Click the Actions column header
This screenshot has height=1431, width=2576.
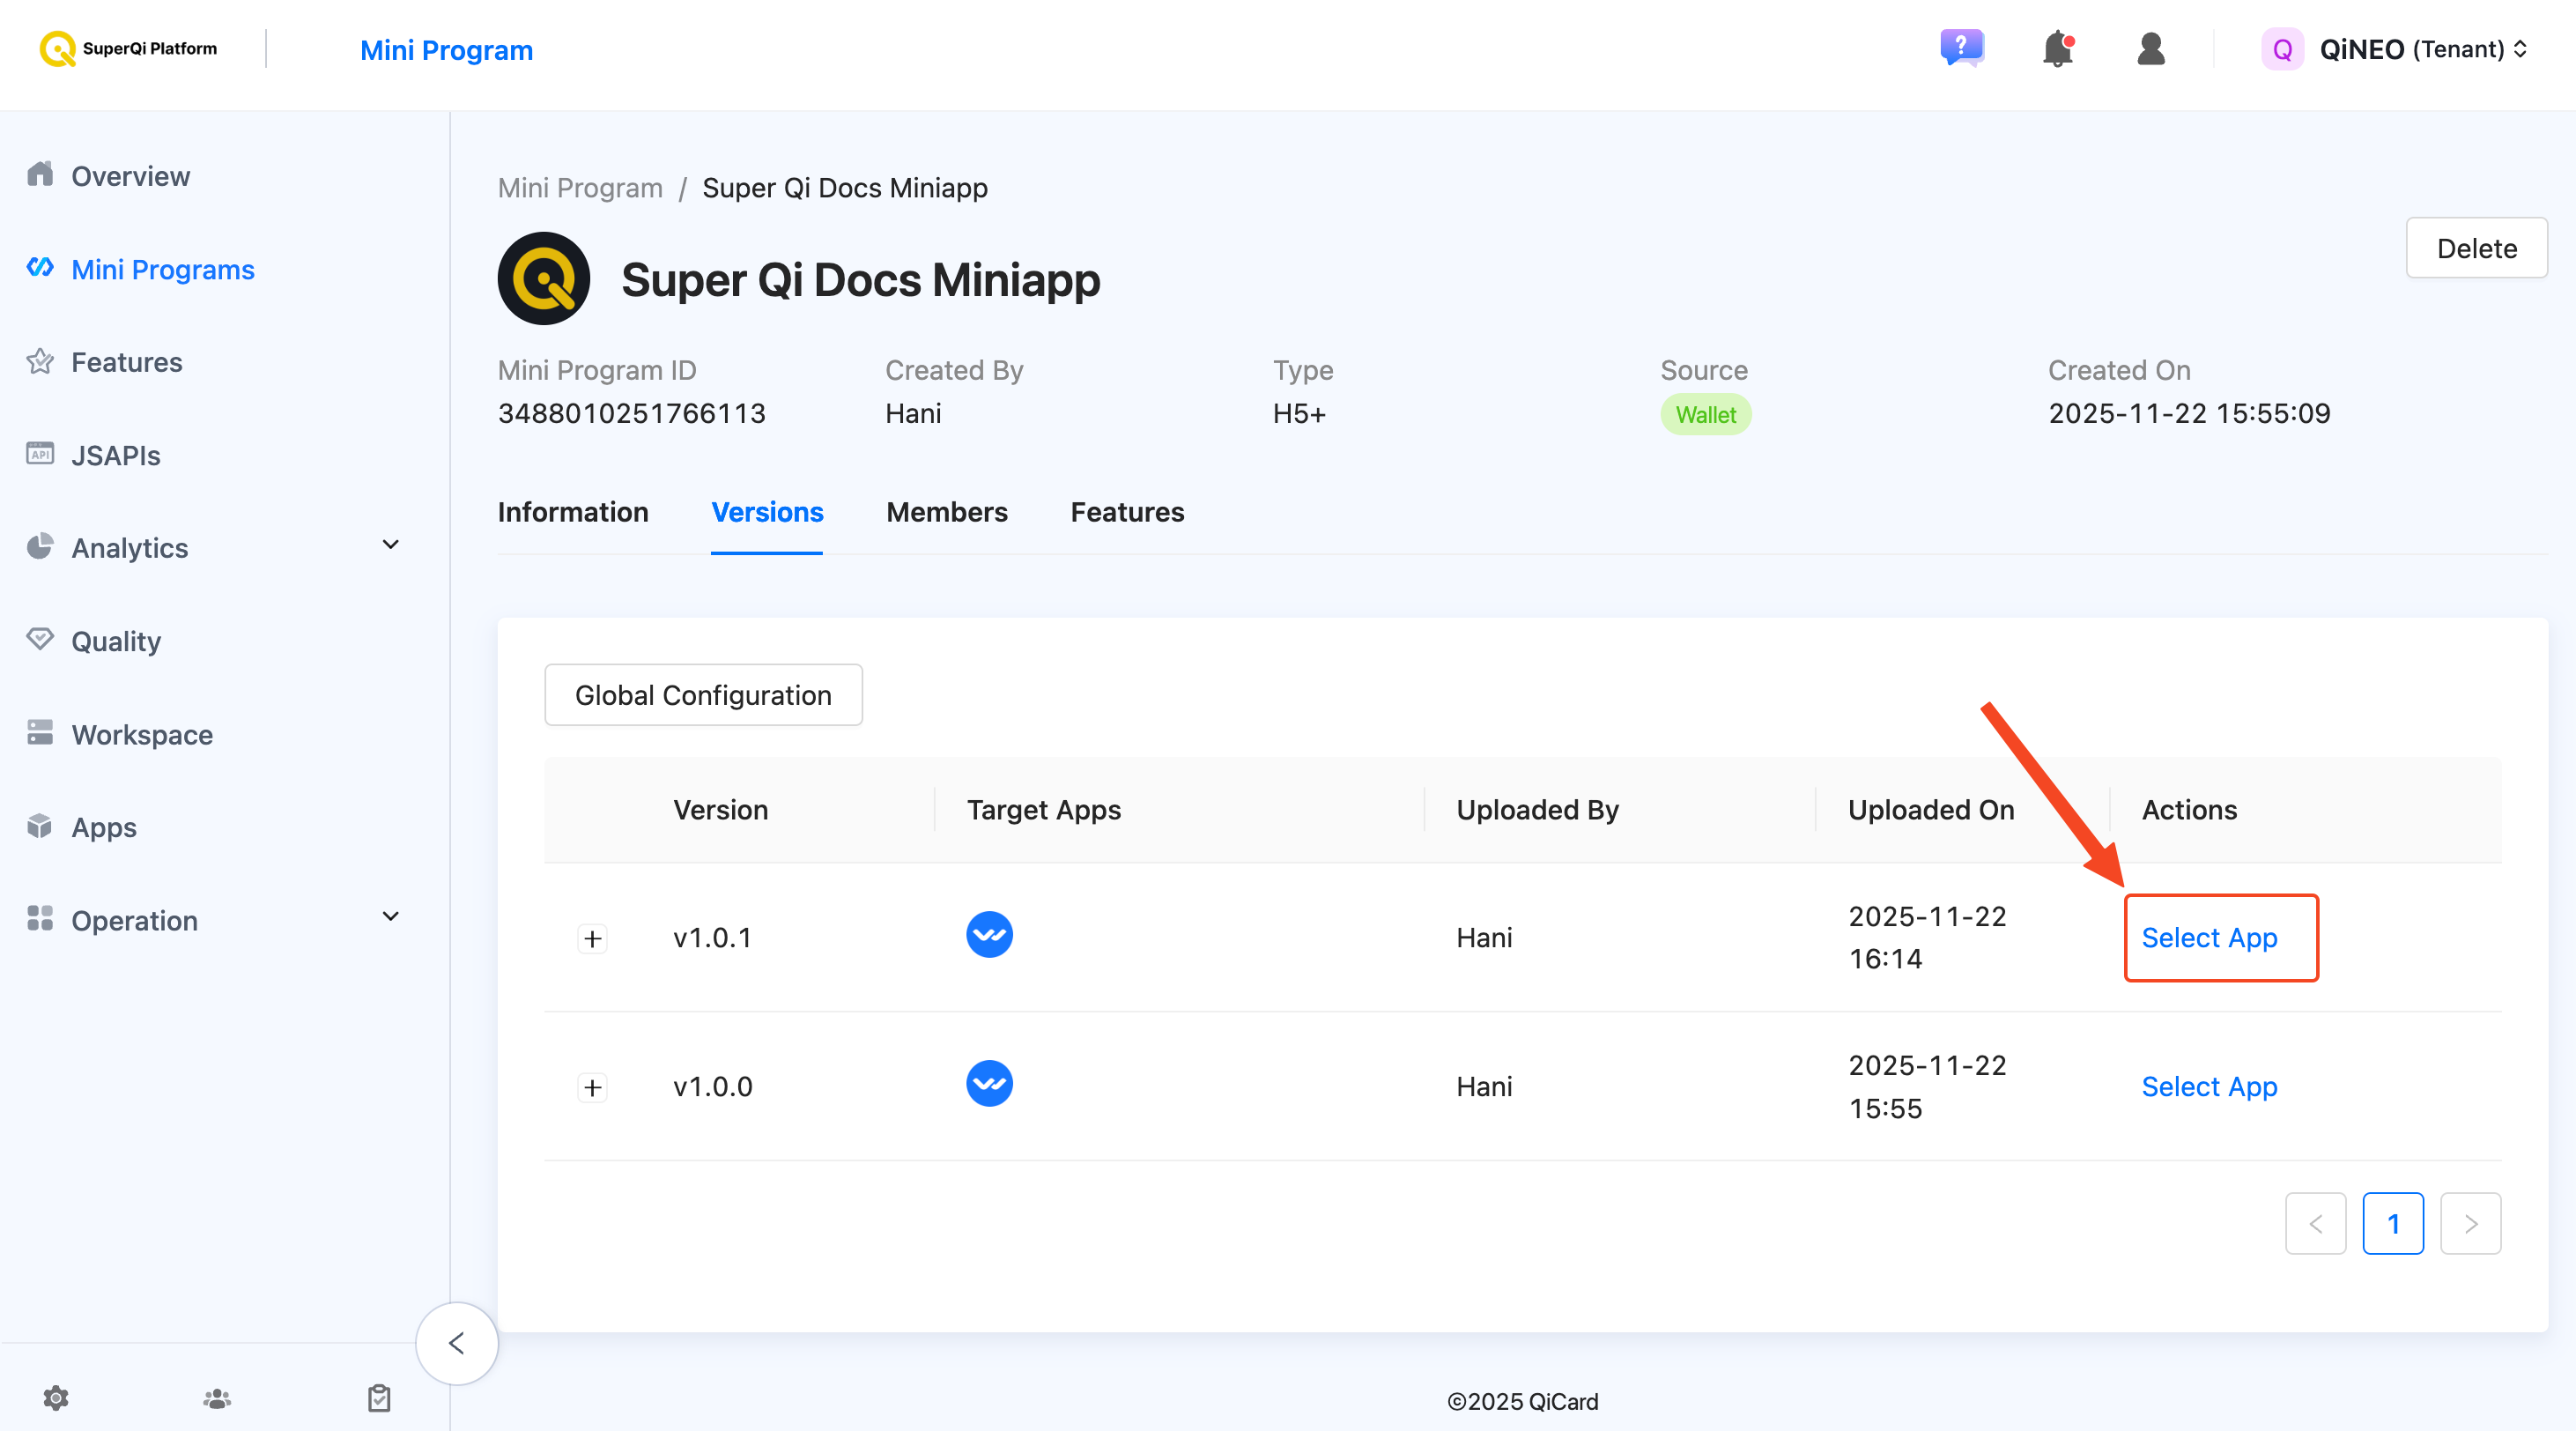pos(2189,810)
